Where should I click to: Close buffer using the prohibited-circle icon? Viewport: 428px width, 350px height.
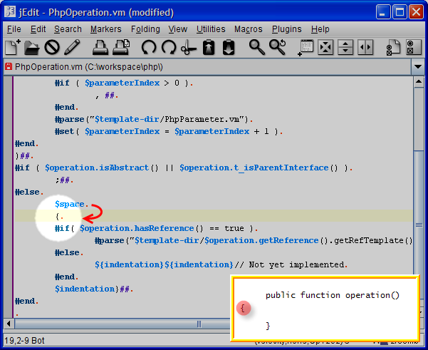52,48
